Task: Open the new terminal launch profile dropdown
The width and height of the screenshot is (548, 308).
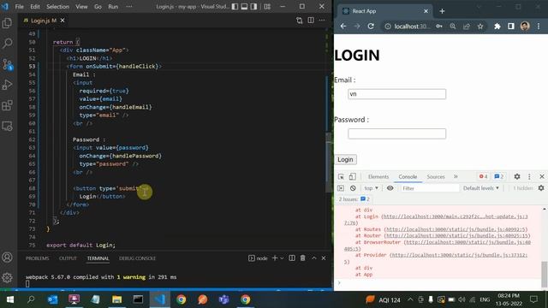Action: (282, 258)
